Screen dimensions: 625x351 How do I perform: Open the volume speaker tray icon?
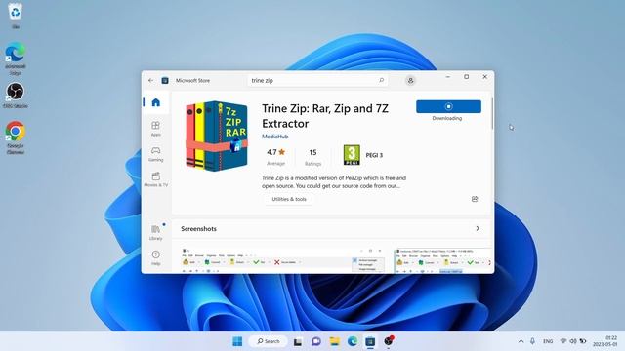click(573, 341)
